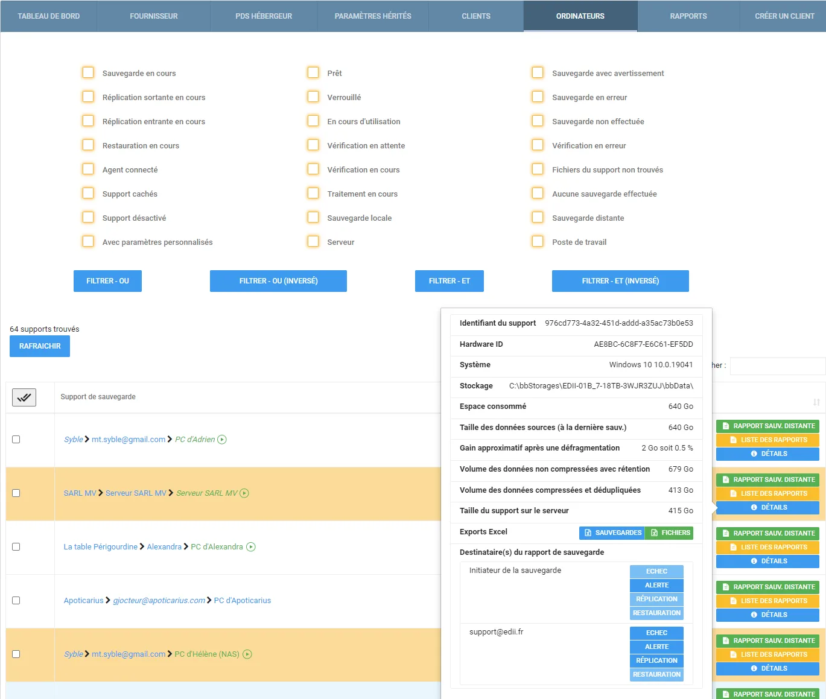Image resolution: width=826 pixels, height=699 pixels.
Task: Tick the Poste de travail checkbox
Action: point(538,241)
